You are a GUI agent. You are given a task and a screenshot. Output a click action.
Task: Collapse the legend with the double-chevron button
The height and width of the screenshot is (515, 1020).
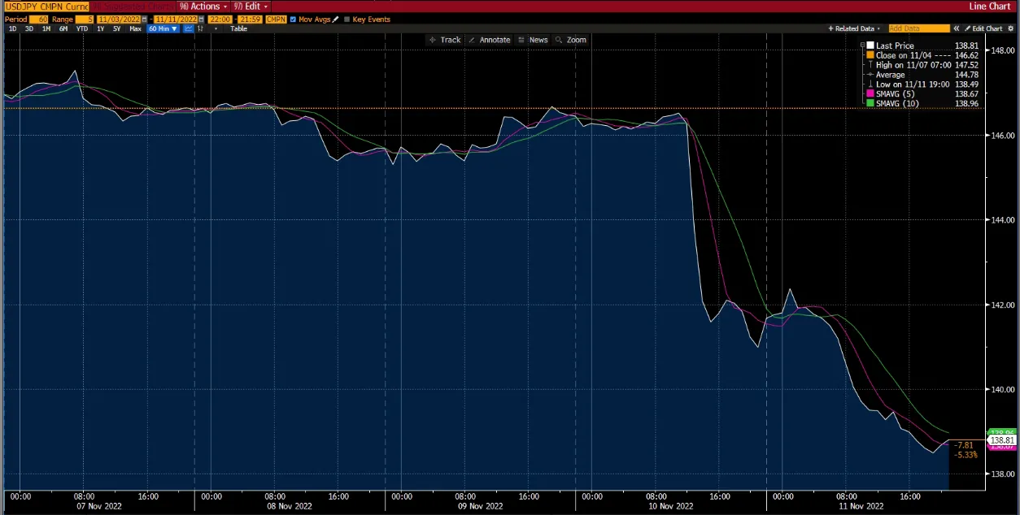tap(957, 28)
